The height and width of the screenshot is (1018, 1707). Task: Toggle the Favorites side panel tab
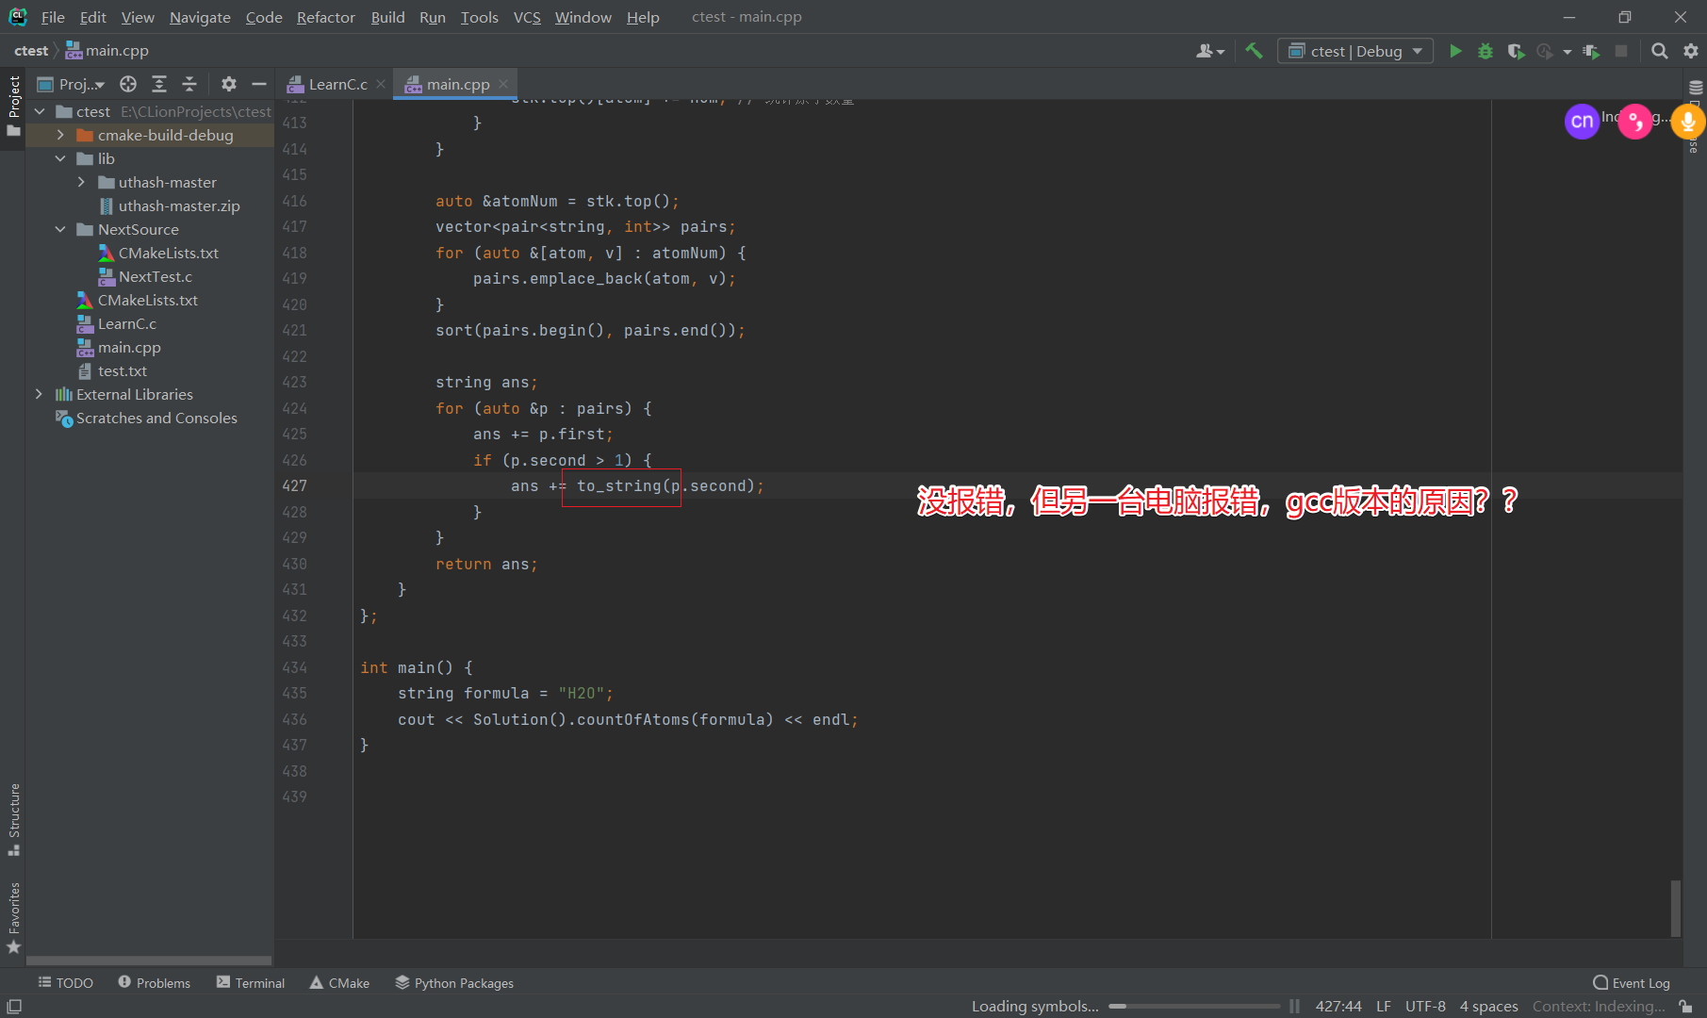[13, 917]
